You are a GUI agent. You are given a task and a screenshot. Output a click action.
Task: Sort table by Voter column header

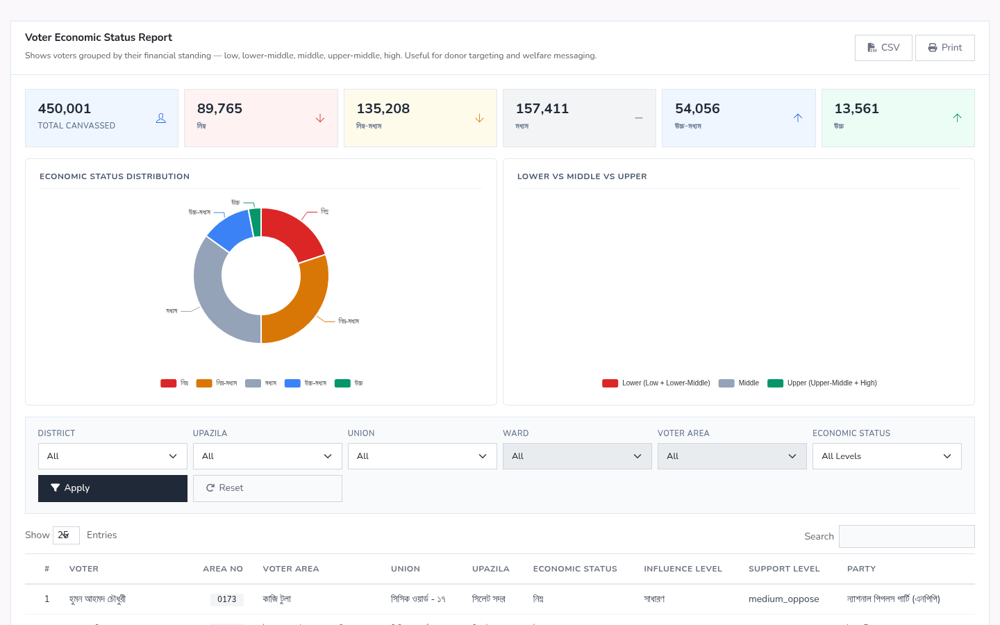pos(84,569)
